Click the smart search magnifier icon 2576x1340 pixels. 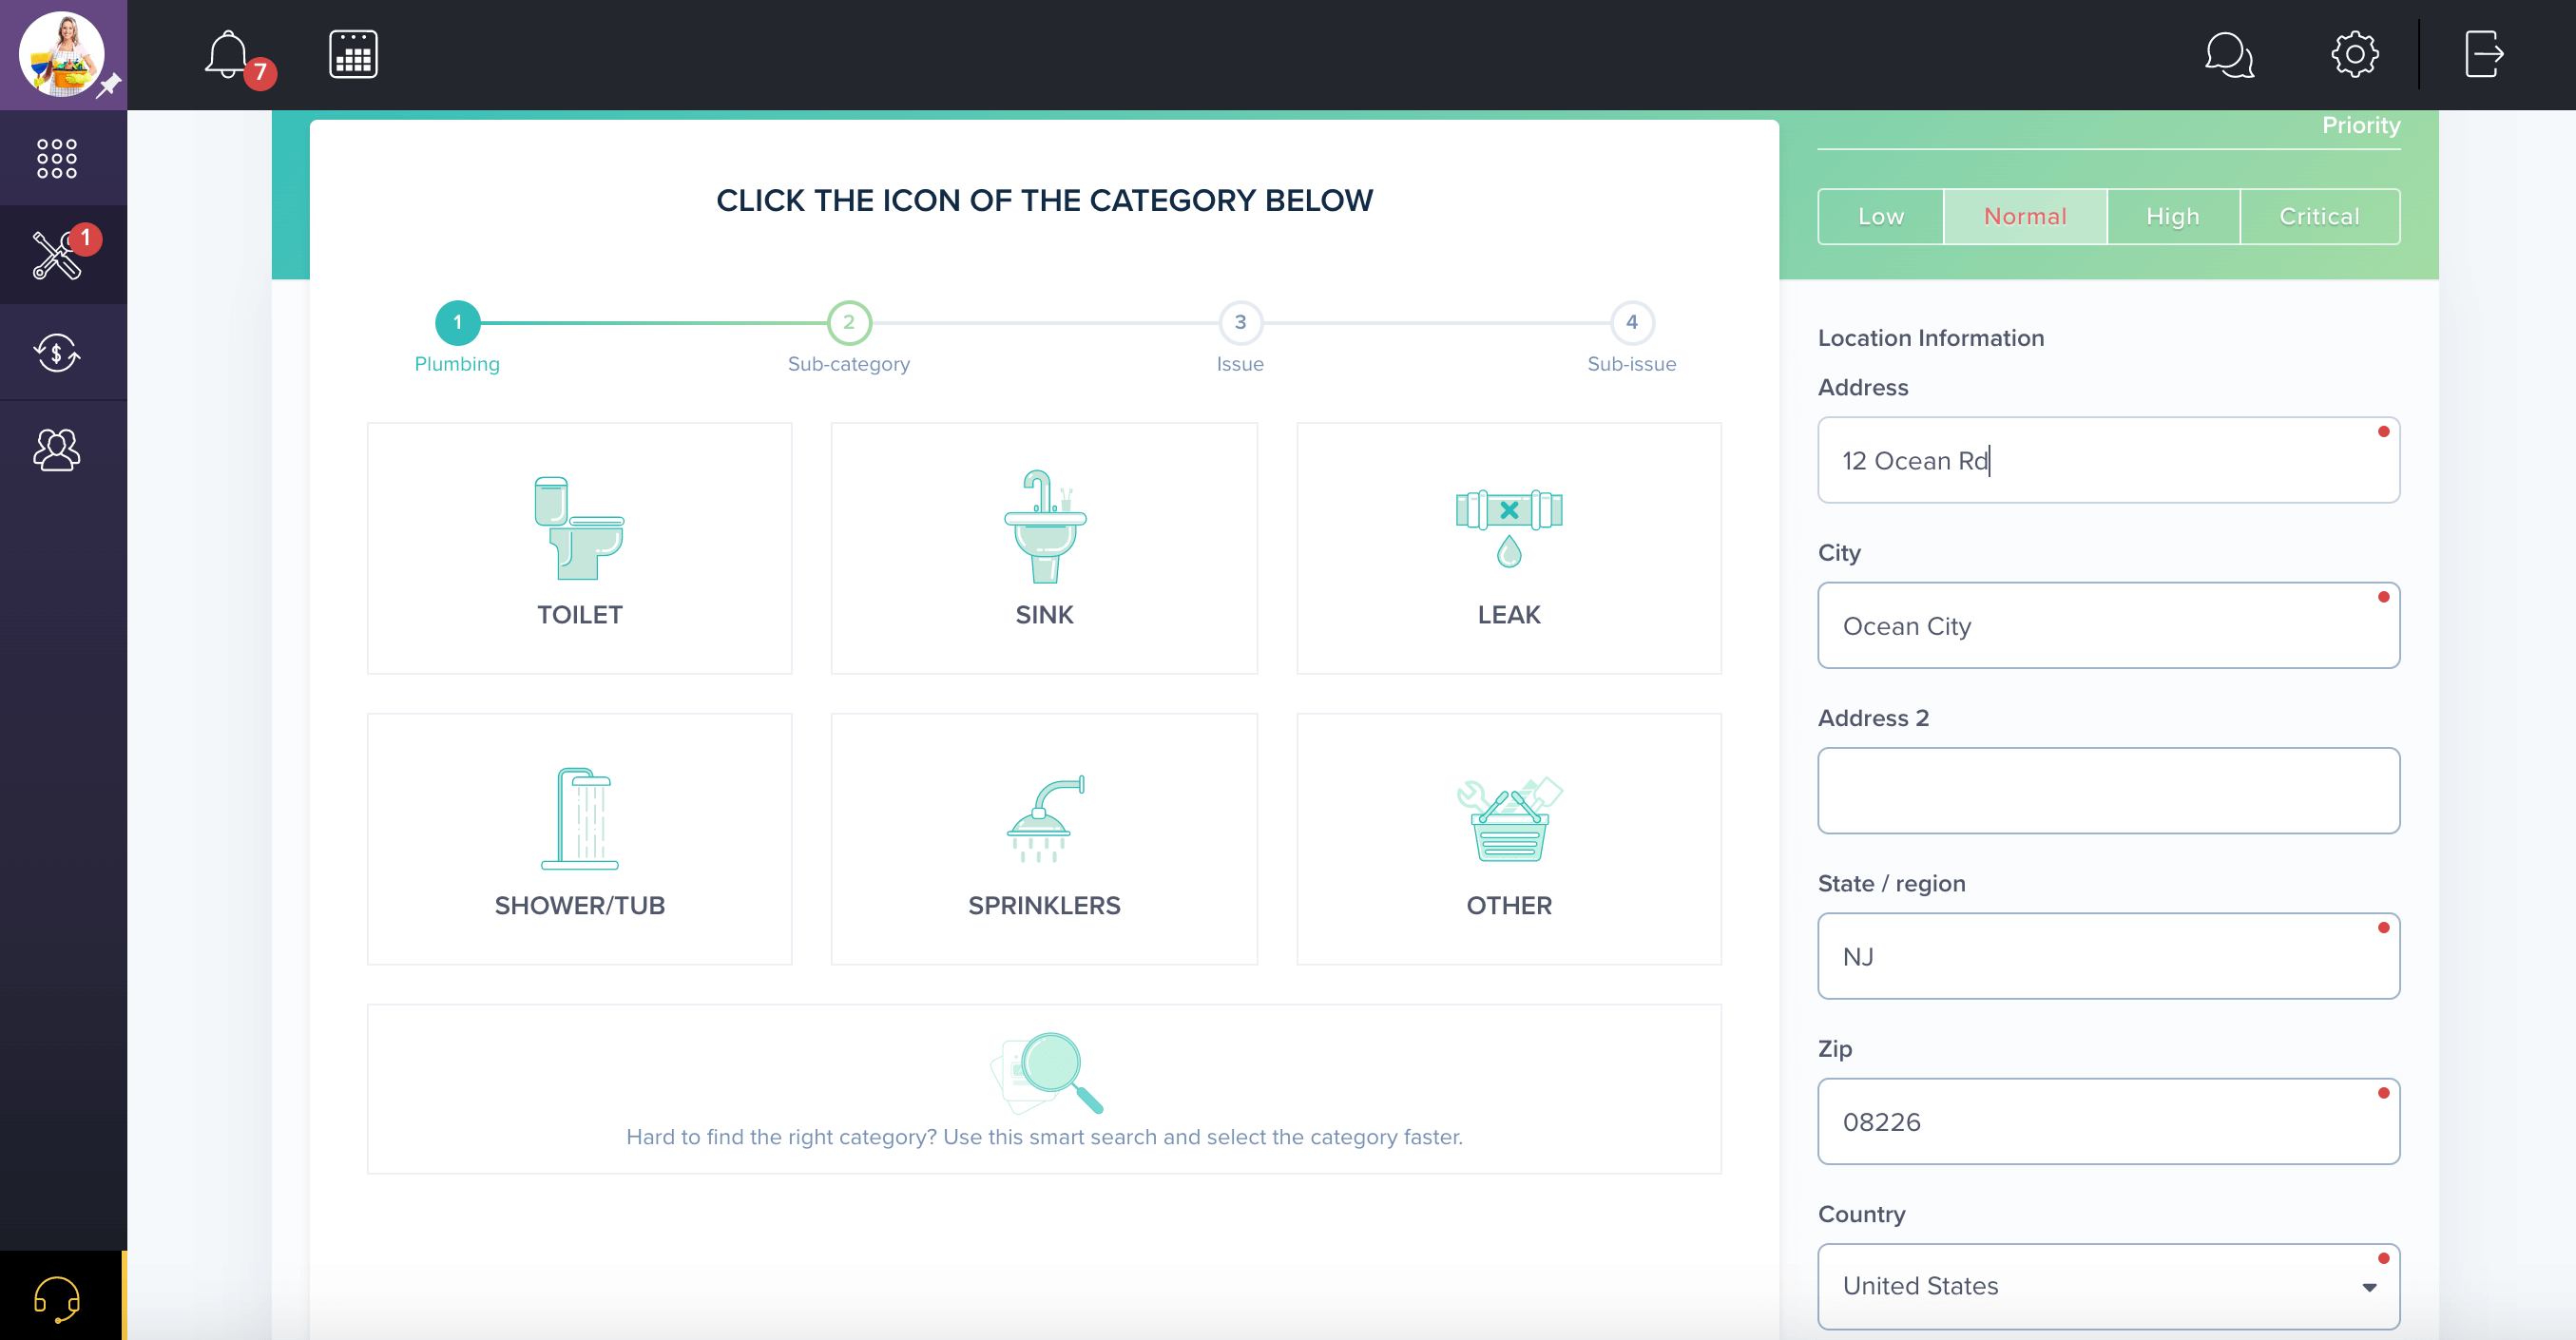(1045, 1073)
